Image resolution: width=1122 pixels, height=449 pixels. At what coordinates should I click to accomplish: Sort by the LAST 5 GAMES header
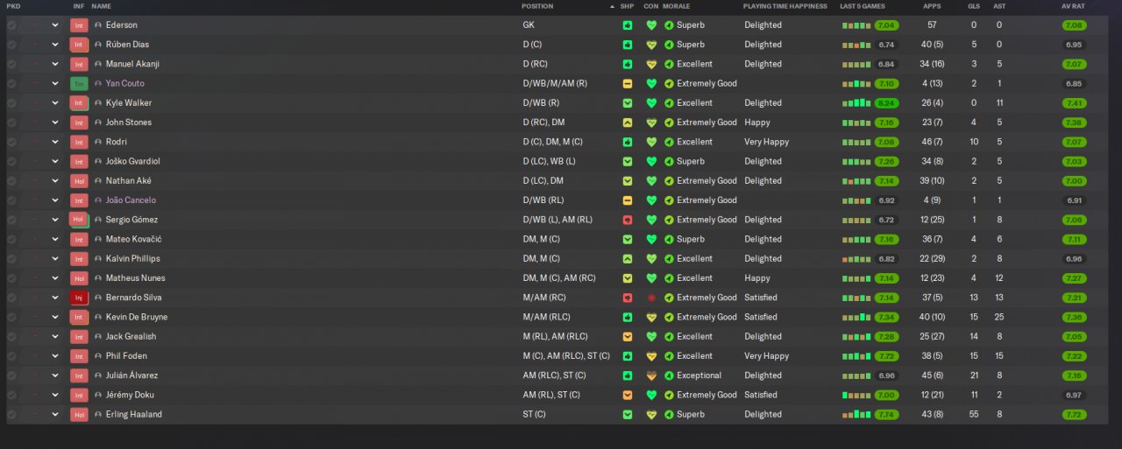click(862, 6)
